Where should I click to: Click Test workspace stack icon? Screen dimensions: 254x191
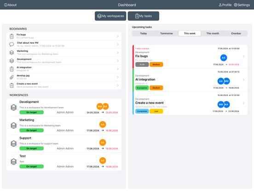click(x=14, y=161)
